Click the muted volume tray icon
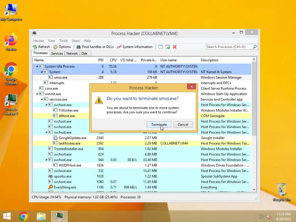296x222 pixels. click(x=269, y=217)
